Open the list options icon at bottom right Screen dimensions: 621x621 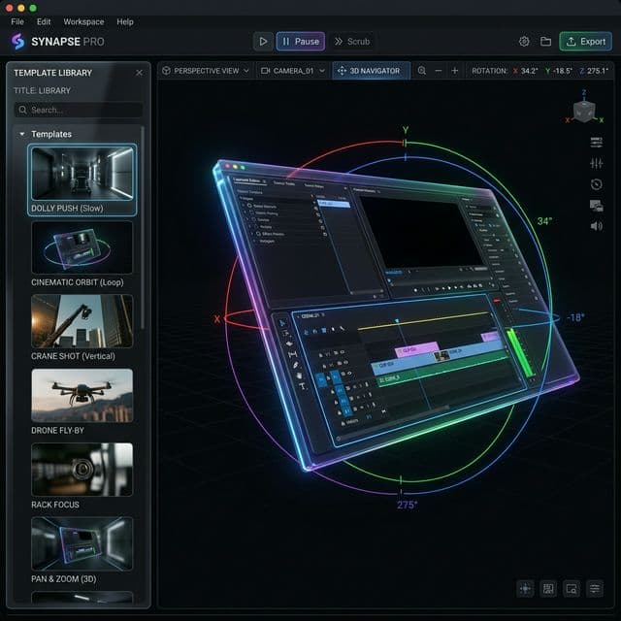pyautogui.click(x=595, y=589)
